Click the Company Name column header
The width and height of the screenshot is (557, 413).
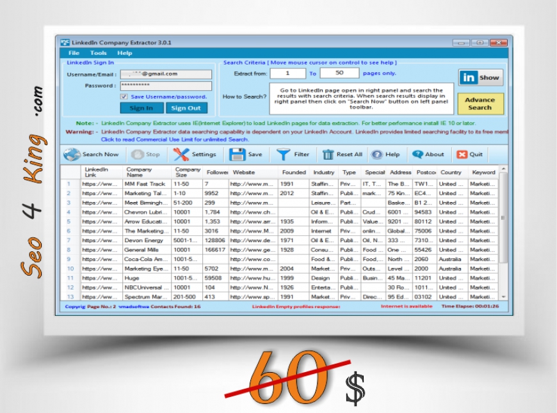tap(147, 172)
